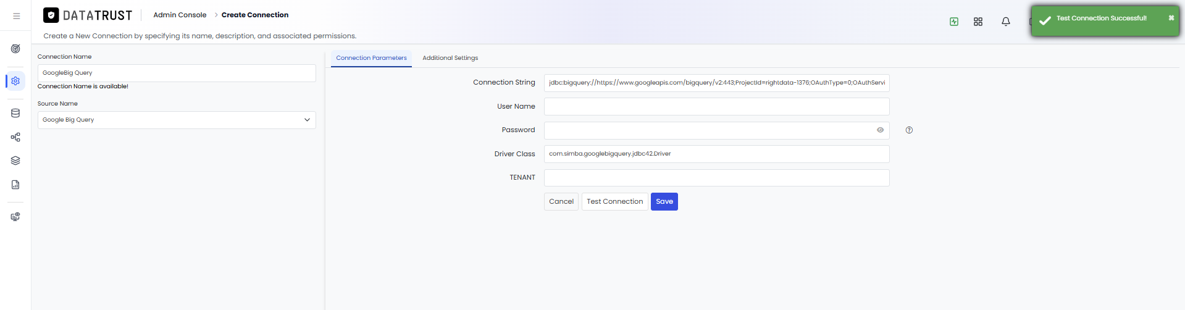This screenshot has height=310, width=1185.
Task: Click the green activity pulse icon
Action: 954,22
